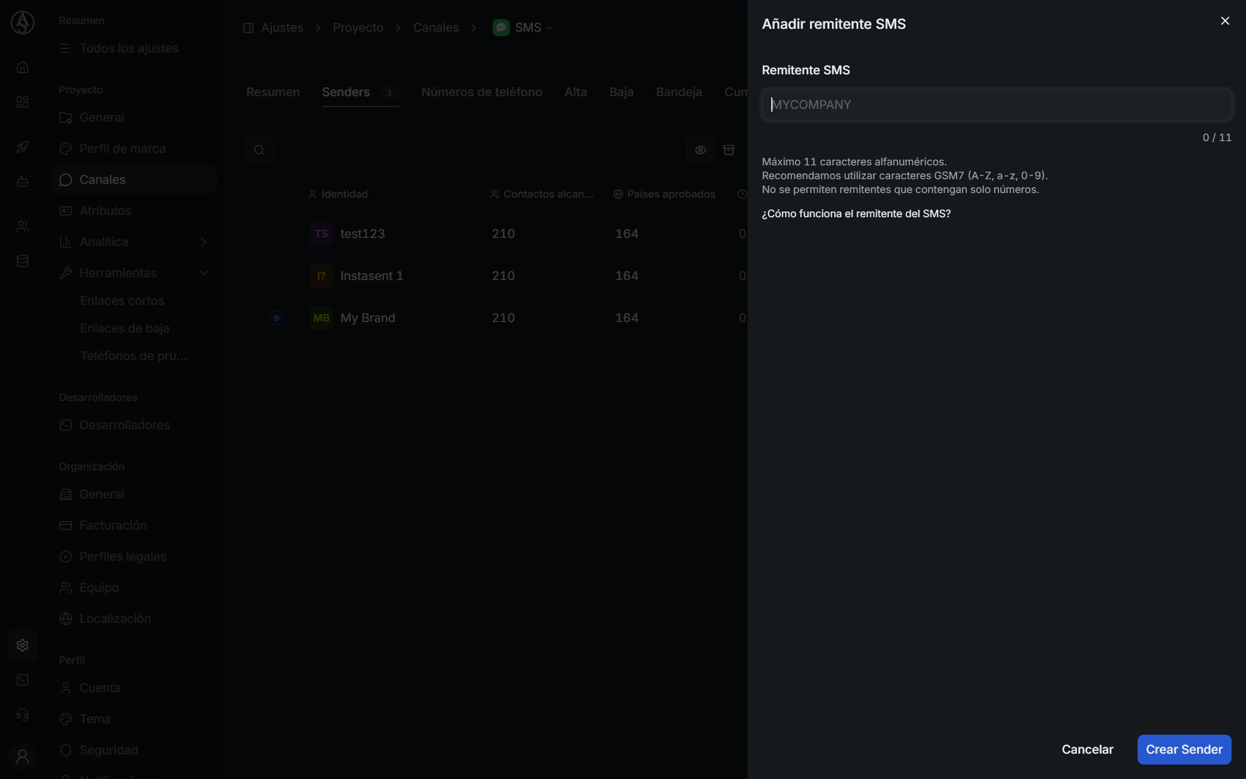
Task: Open ¿Cómo funciona el remitente del SMS? link
Action: [856, 214]
